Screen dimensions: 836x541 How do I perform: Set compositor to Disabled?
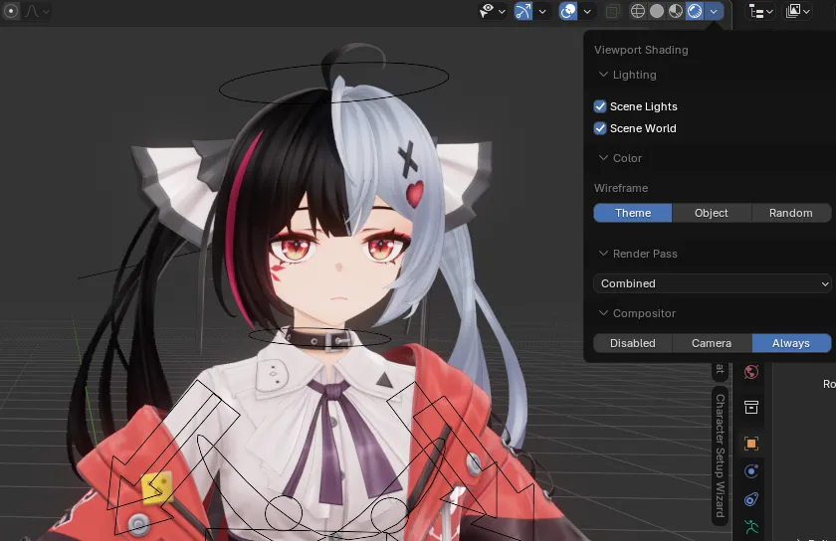pos(633,343)
